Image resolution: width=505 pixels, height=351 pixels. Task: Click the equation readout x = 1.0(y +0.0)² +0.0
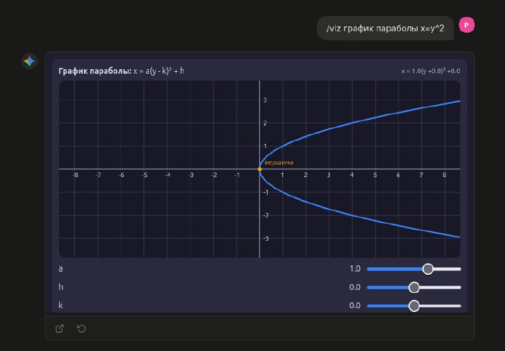pos(430,71)
